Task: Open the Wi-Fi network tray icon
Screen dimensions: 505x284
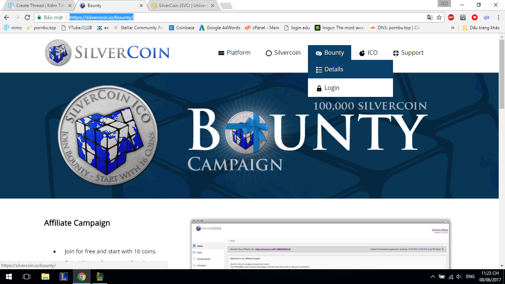Action: 451,277
